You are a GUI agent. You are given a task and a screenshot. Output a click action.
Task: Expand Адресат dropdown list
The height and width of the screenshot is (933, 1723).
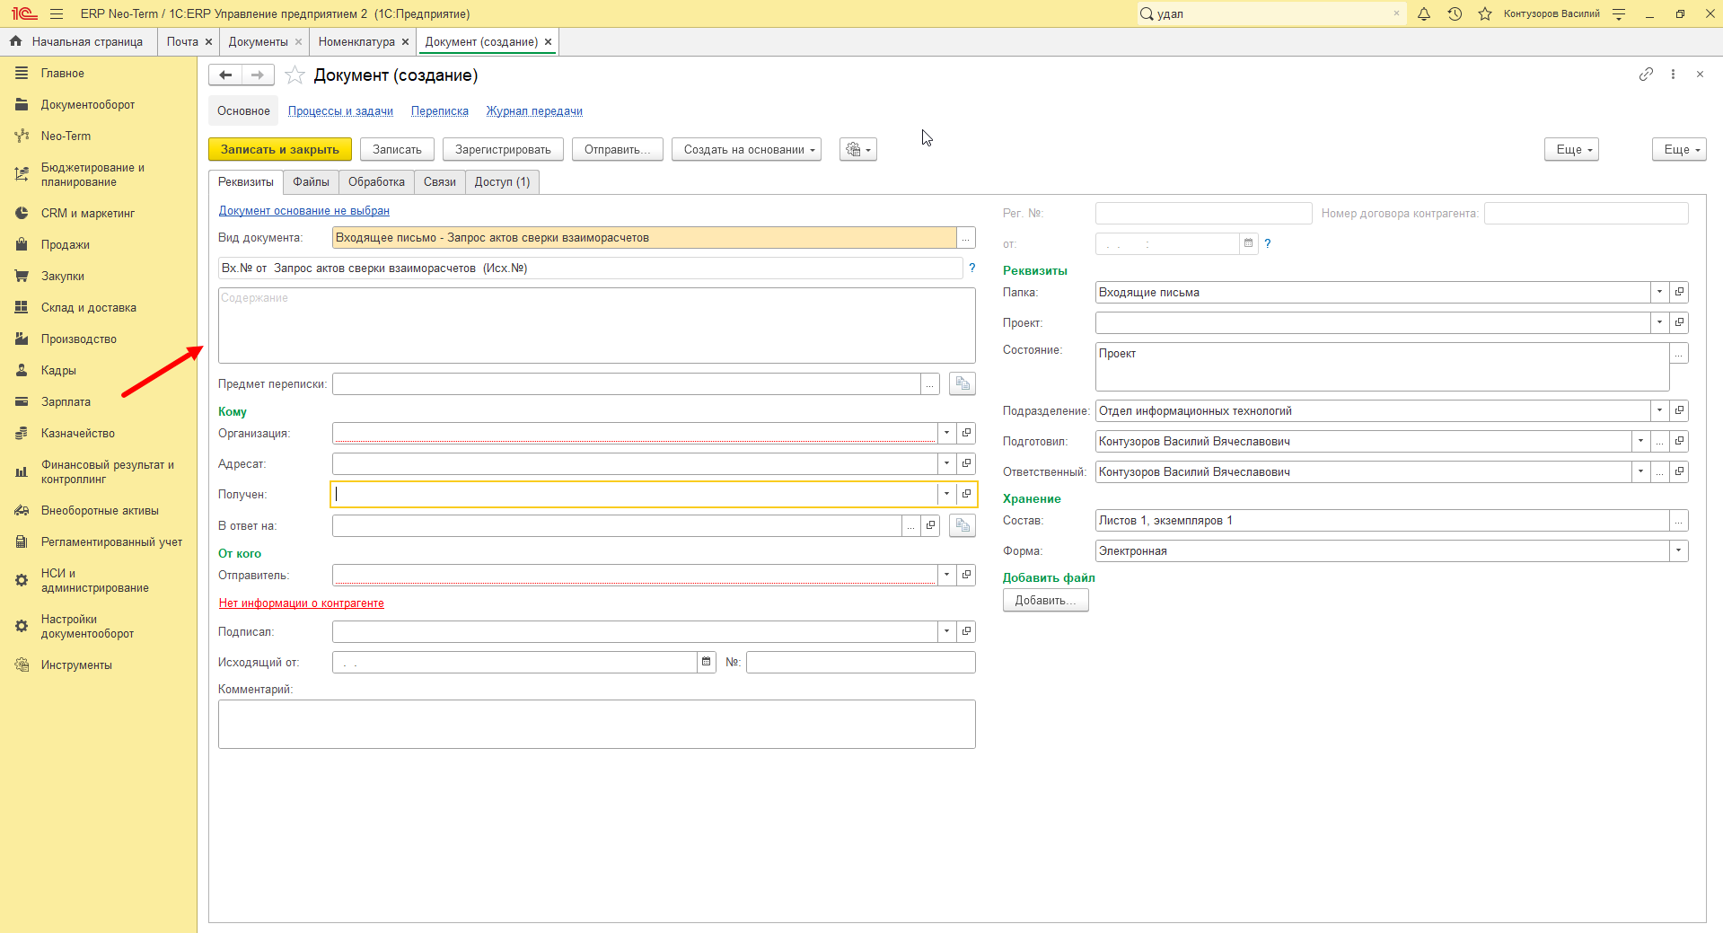point(947,463)
